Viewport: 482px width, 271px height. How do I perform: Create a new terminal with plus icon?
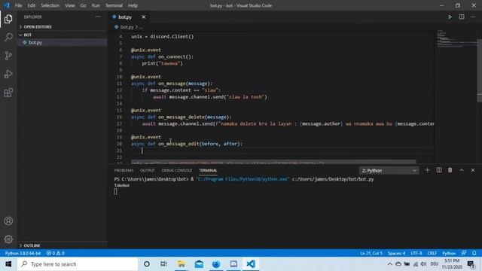pos(427,170)
